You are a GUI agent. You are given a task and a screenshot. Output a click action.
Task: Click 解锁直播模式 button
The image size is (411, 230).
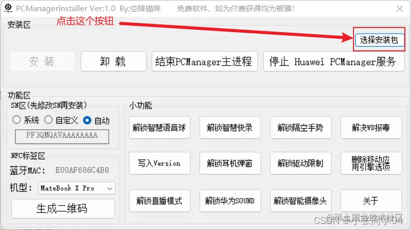pos(159,200)
